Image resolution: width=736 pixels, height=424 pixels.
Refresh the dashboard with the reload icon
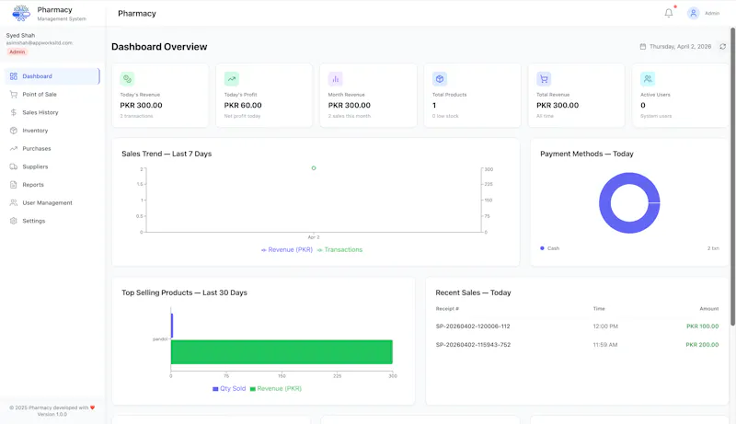(x=723, y=46)
